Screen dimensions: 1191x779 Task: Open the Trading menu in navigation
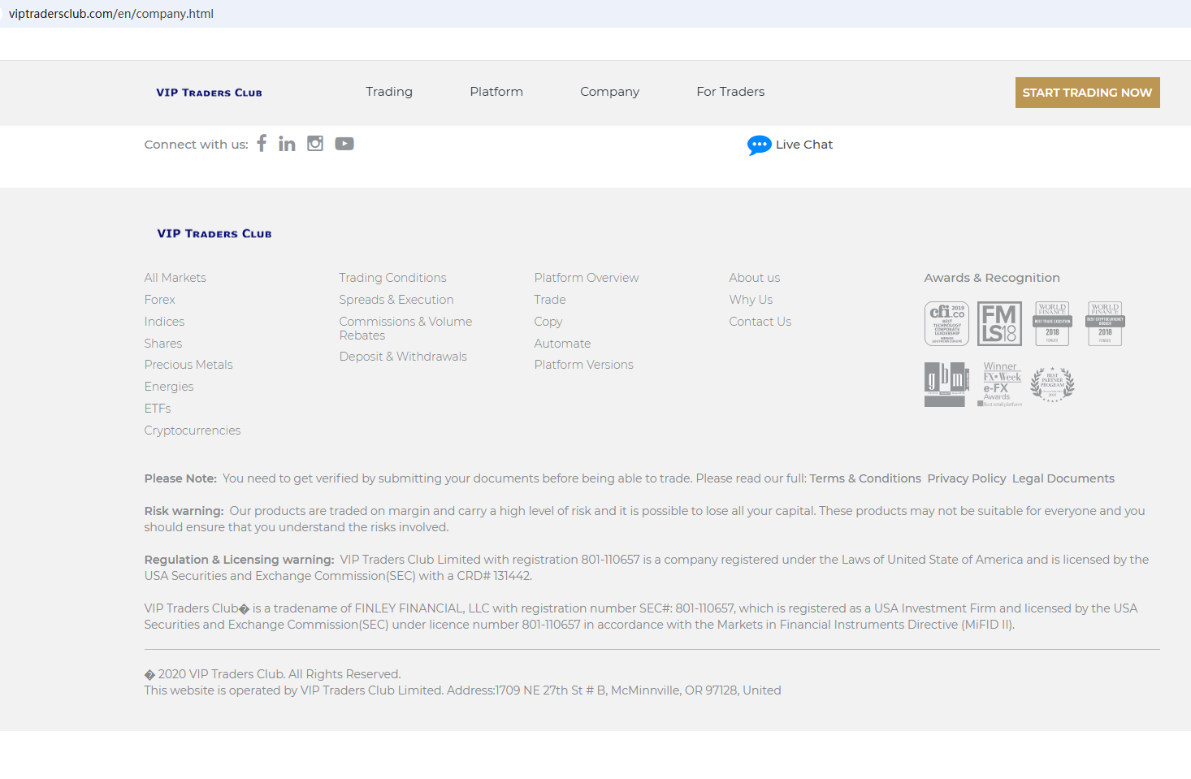[x=389, y=92]
